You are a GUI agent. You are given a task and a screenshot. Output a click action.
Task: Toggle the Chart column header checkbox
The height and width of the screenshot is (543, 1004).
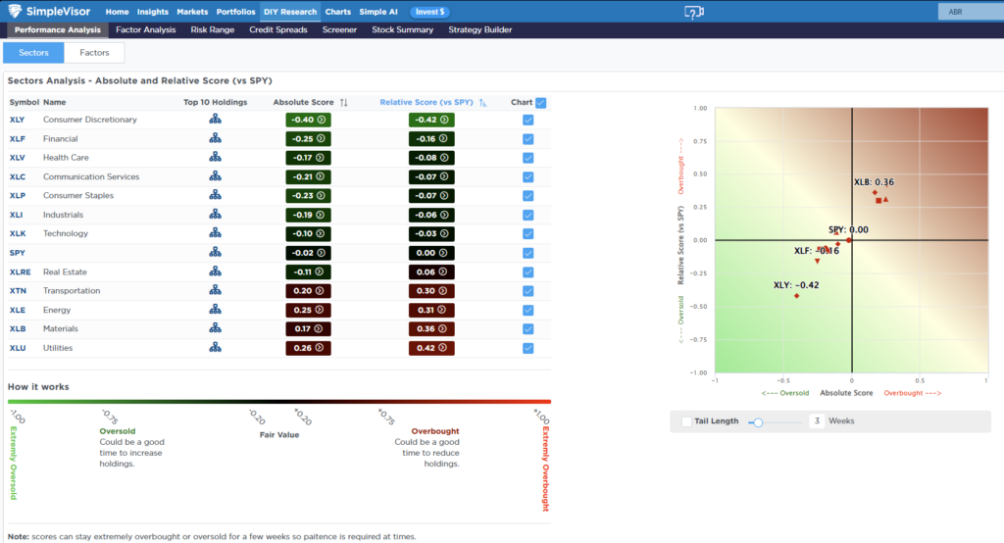pyautogui.click(x=541, y=102)
